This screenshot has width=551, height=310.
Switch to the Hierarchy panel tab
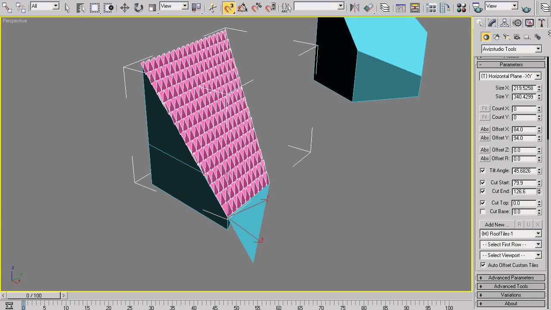(505, 23)
